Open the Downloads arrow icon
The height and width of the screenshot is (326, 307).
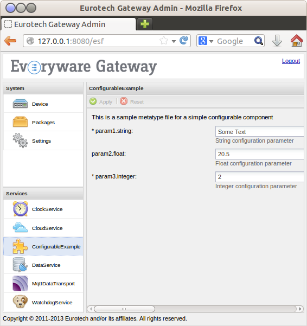(x=277, y=41)
